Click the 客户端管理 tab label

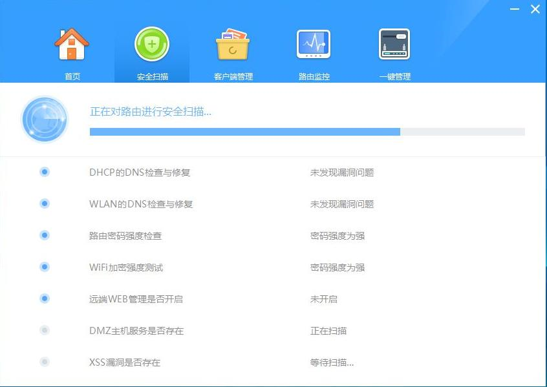[x=233, y=76]
